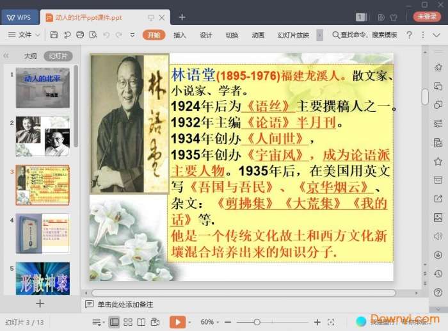
Task: Select slide 1 thumbnail 动人的北平
Action: pos(43,88)
